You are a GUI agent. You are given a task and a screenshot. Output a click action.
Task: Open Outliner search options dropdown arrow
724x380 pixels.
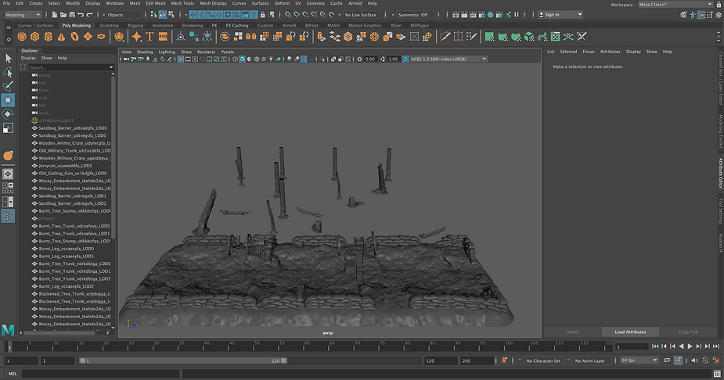click(111, 67)
